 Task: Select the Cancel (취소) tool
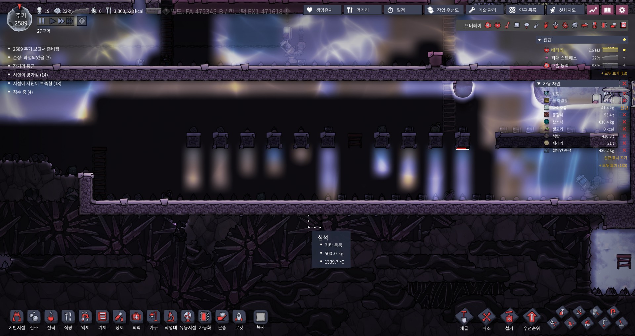point(487,320)
